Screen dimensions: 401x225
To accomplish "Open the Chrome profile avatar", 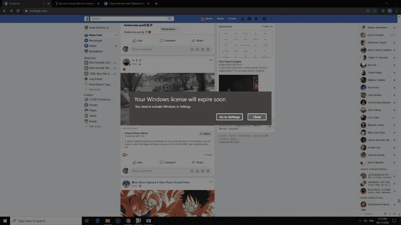I will click(x=390, y=11).
